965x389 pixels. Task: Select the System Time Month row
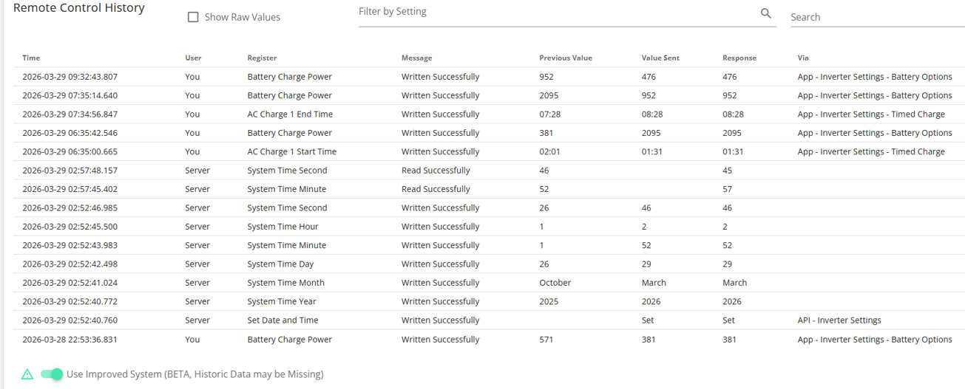(x=488, y=283)
